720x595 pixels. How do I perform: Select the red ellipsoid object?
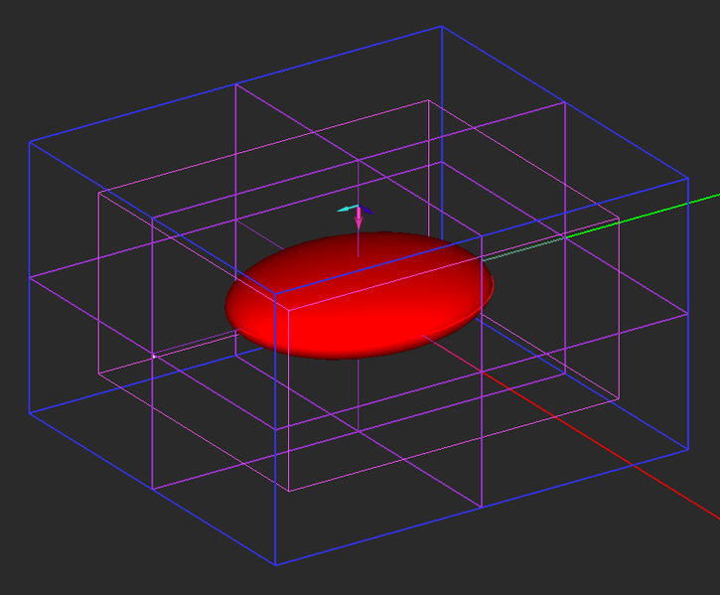pos(360,295)
